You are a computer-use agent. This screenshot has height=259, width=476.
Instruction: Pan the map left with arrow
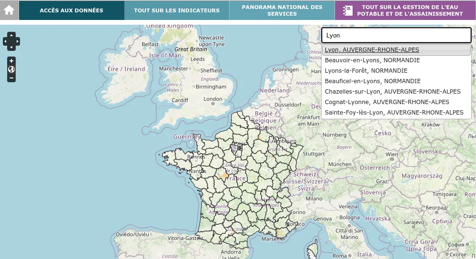5,41
